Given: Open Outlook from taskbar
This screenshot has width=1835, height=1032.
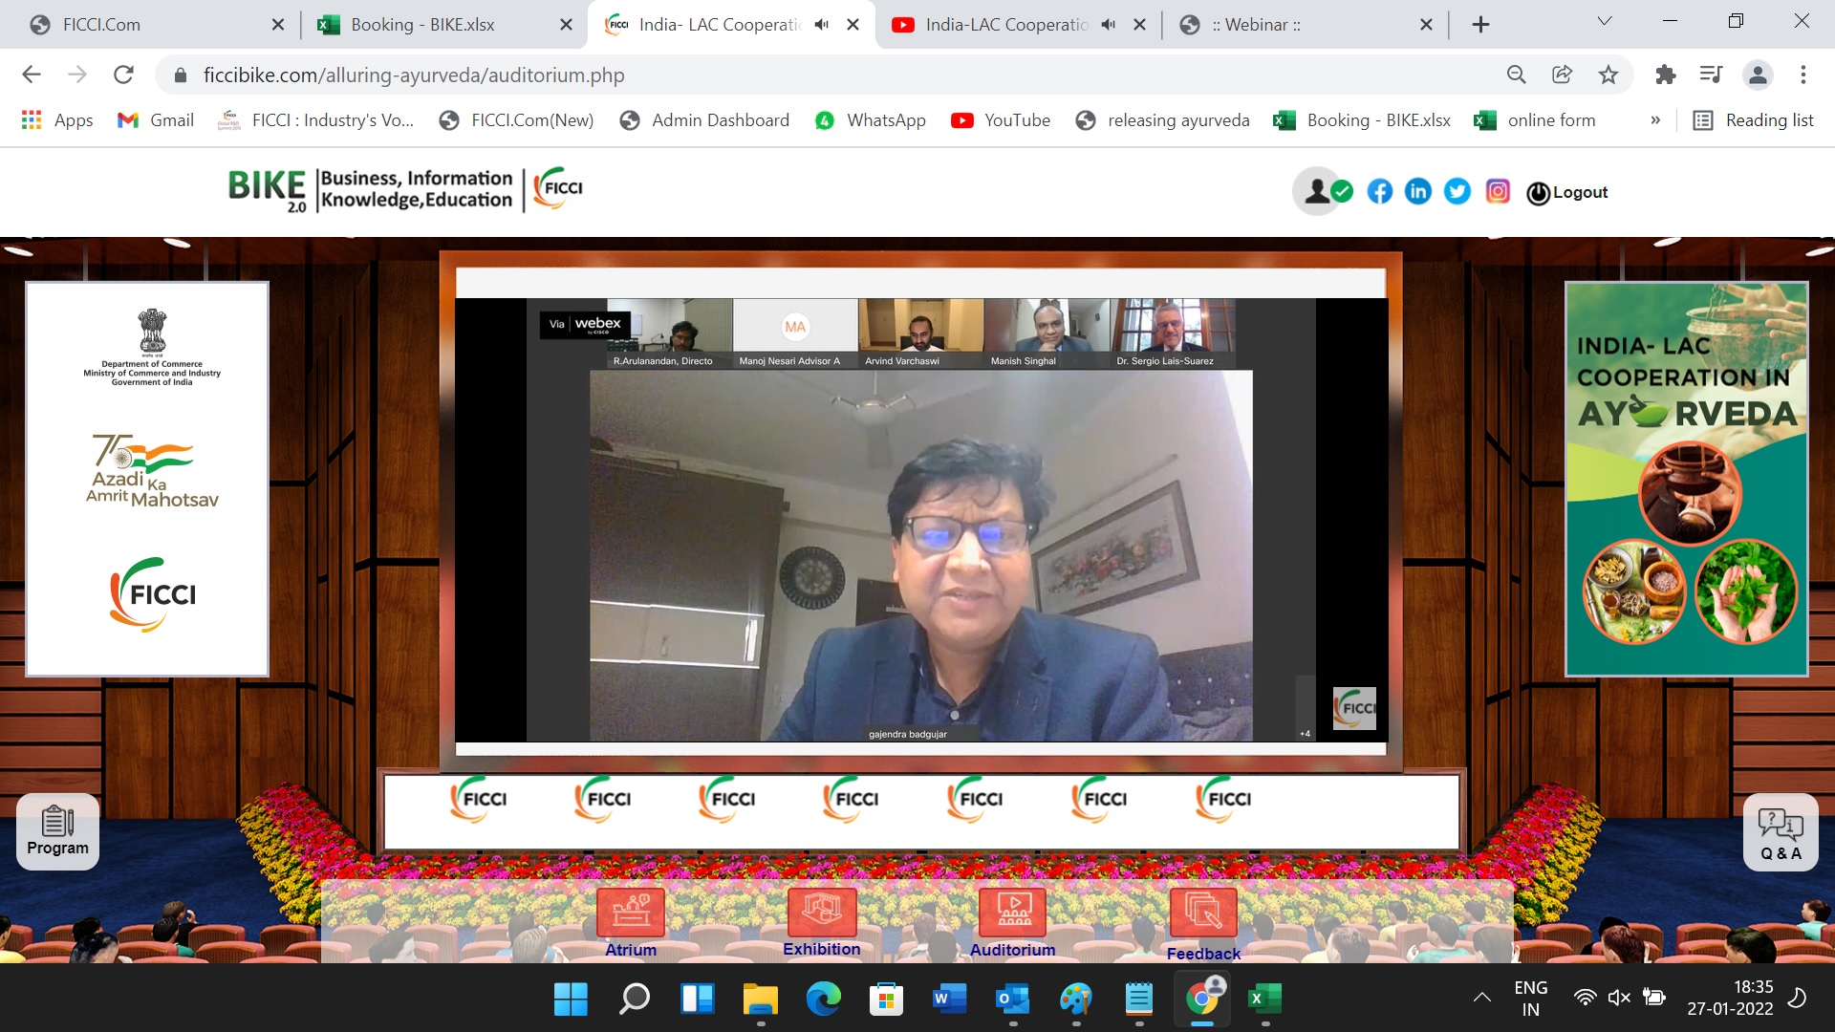Looking at the screenshot, I should [1012, 1000].
